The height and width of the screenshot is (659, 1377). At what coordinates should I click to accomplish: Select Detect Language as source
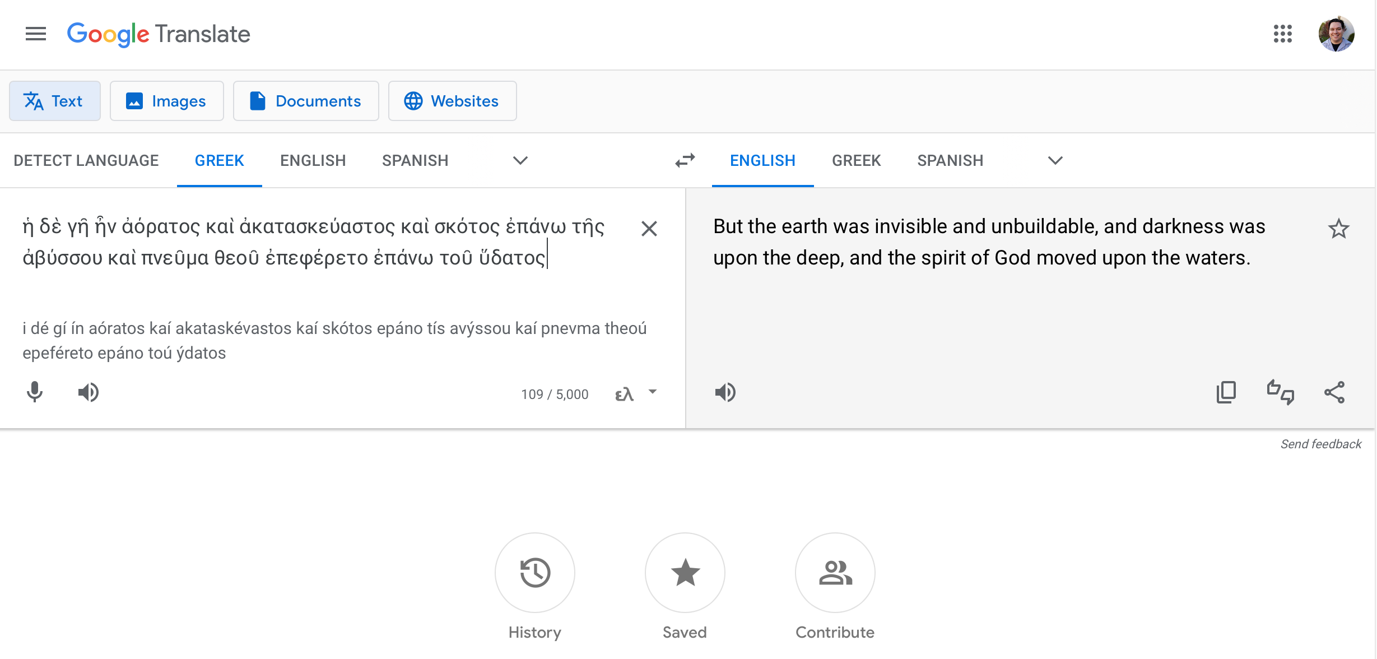pos(86,161)
